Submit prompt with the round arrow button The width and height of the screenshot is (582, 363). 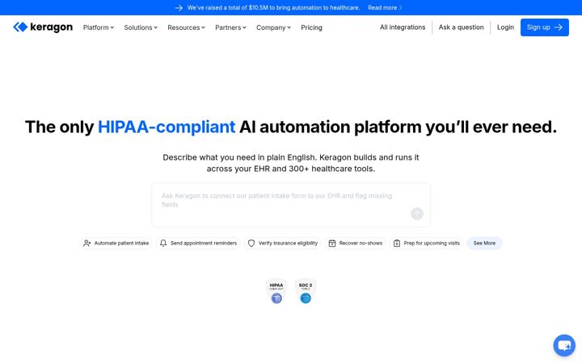pyautogui.click(x=417, y=214)
